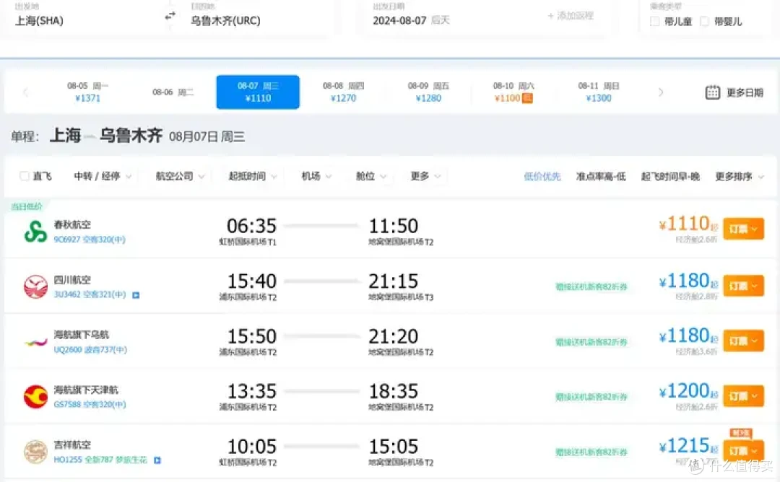780x482 pixels.
Task: Open flight number UQ2600 details
Action: [x=68, y=350]
